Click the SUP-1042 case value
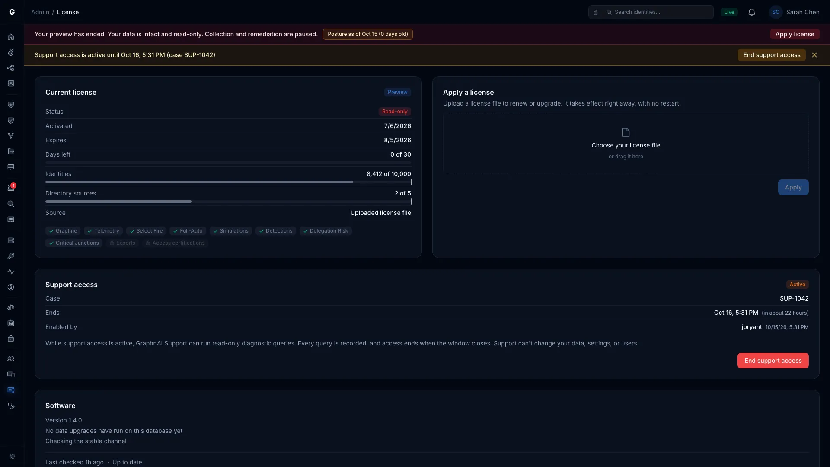 [x=794, y=298]
